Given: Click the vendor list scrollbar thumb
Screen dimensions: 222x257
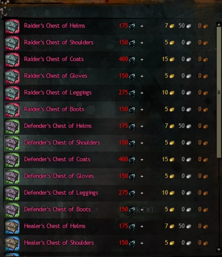Looking at the screenshot, I should [x=219, y=92].
